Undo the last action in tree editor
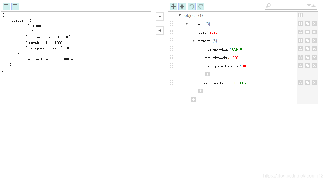Screen dimensions: 326x181 click(x=192, y=6)
